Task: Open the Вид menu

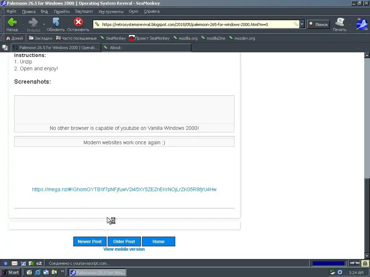Action: [x=44, y=11]
